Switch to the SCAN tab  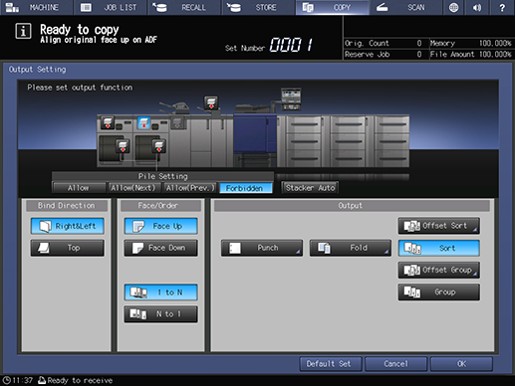pyautogui.click(x=405, y=7)
